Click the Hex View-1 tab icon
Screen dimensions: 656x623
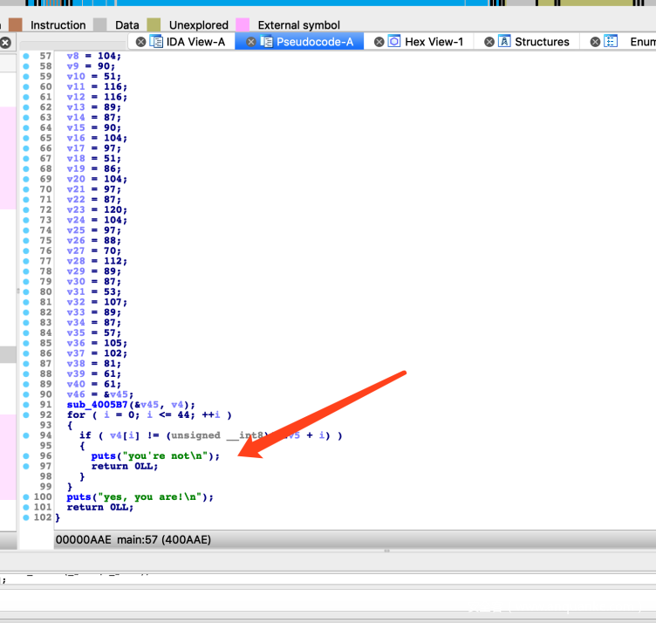pyautogui.click(x=394, y=42)
